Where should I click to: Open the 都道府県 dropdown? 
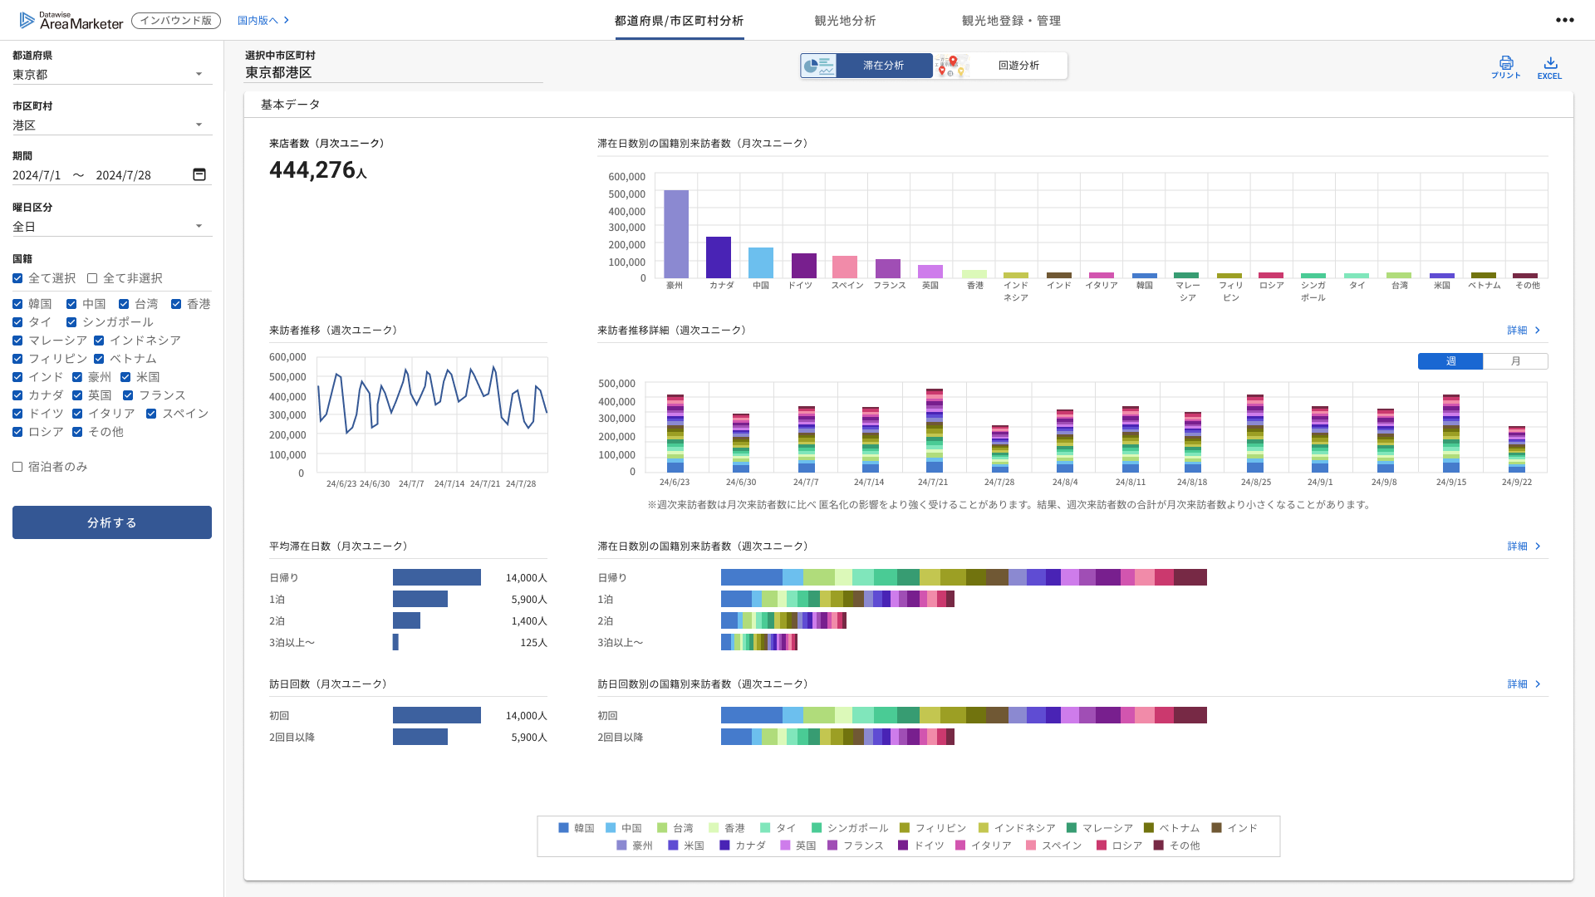coord(112,75)
